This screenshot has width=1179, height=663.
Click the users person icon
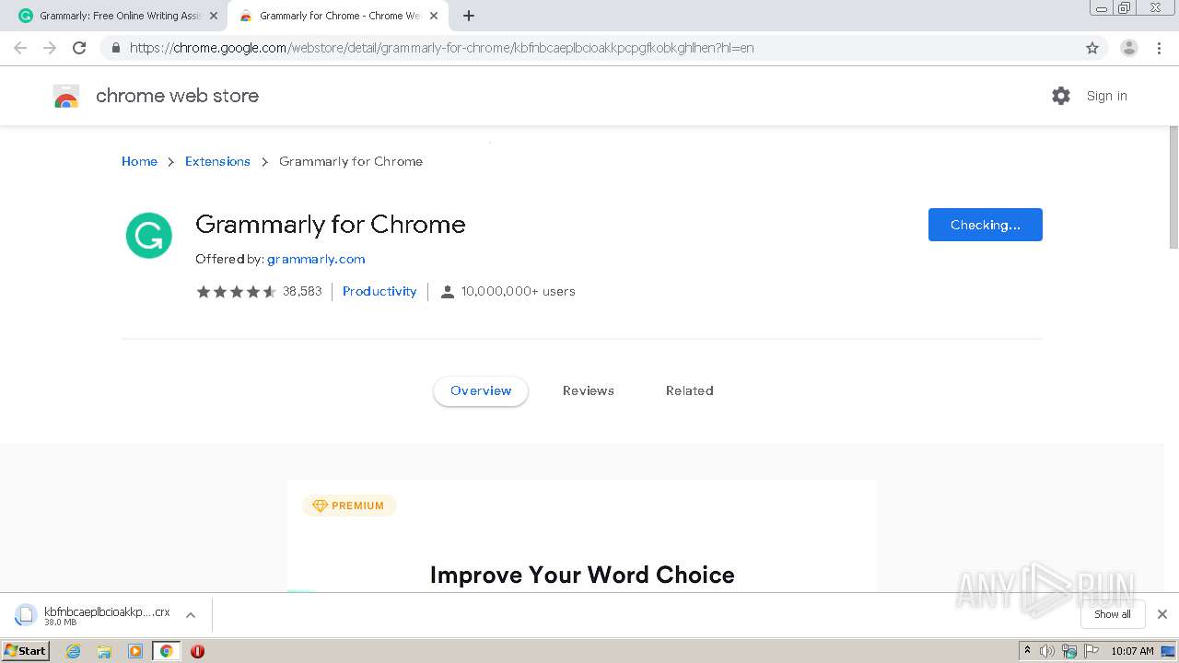coord(448,292)
